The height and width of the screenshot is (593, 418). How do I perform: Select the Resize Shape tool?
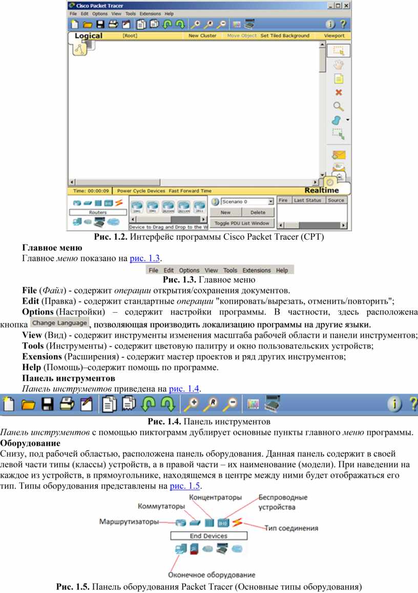(338, 134)
